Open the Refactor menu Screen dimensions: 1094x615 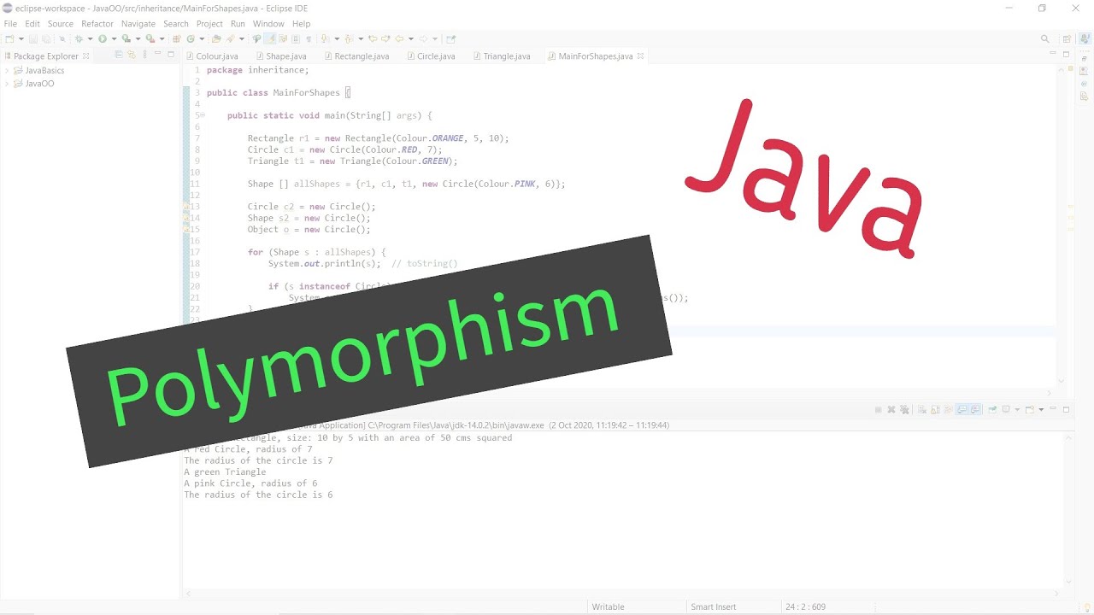[x=97, y=24]
